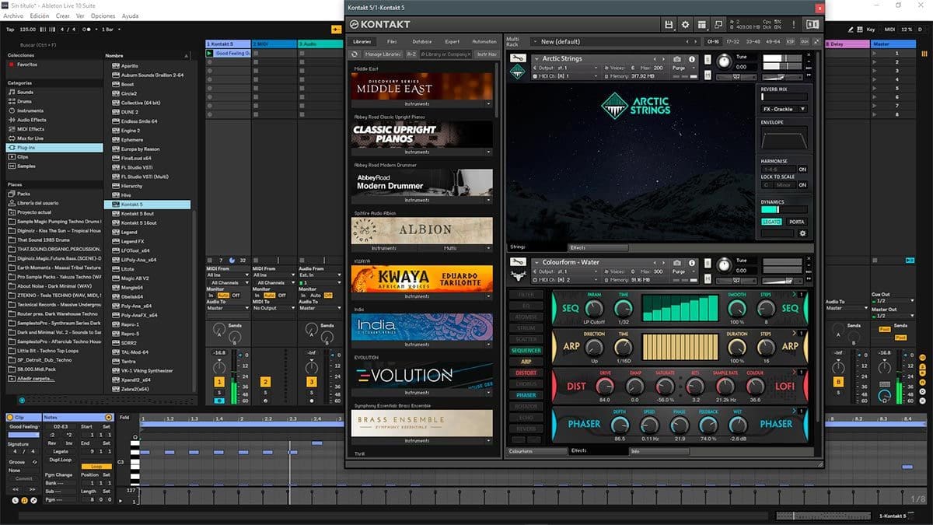Screen dimensions: 933x525
Task: Open Arctic Strings MIDI Ch dropdown
Action: point(566,76)
